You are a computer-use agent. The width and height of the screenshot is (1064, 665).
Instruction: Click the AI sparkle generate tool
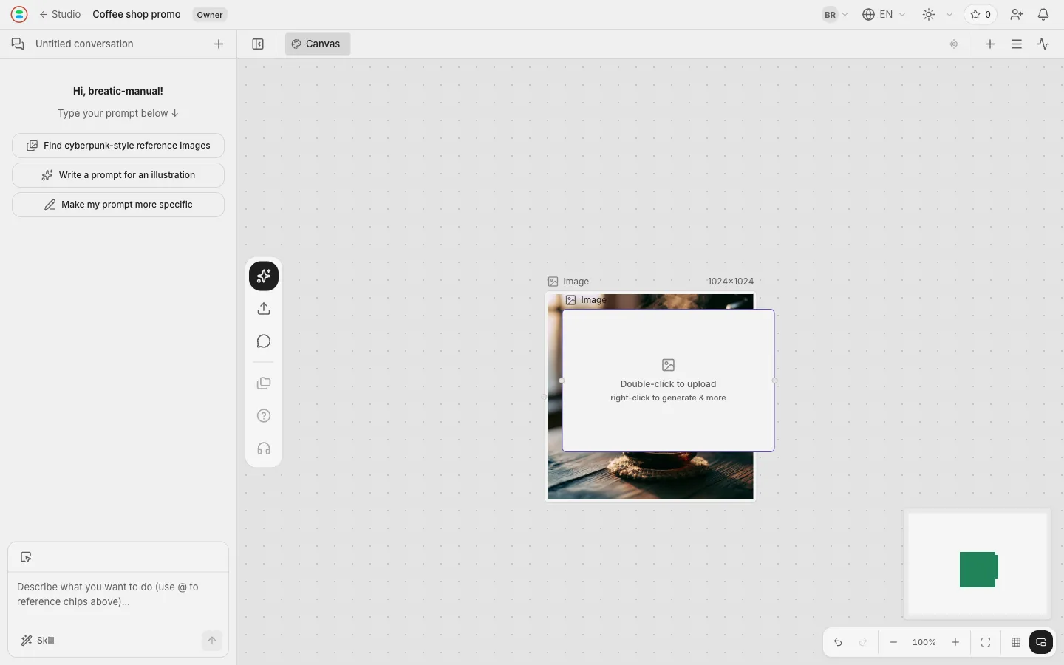coord(264,276)
